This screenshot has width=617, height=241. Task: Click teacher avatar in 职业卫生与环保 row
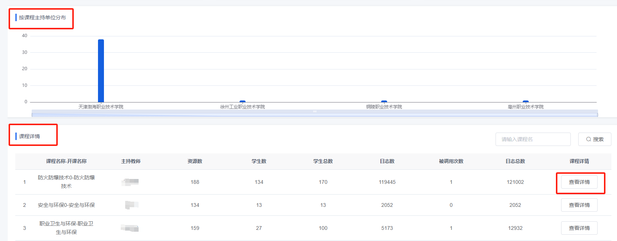(x=130, y=228)
